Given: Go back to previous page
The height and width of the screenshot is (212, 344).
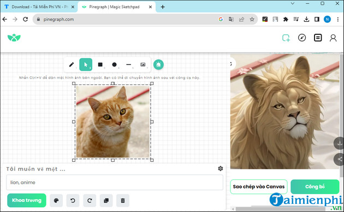Looking at the screenshot, I should click(5, 19).
